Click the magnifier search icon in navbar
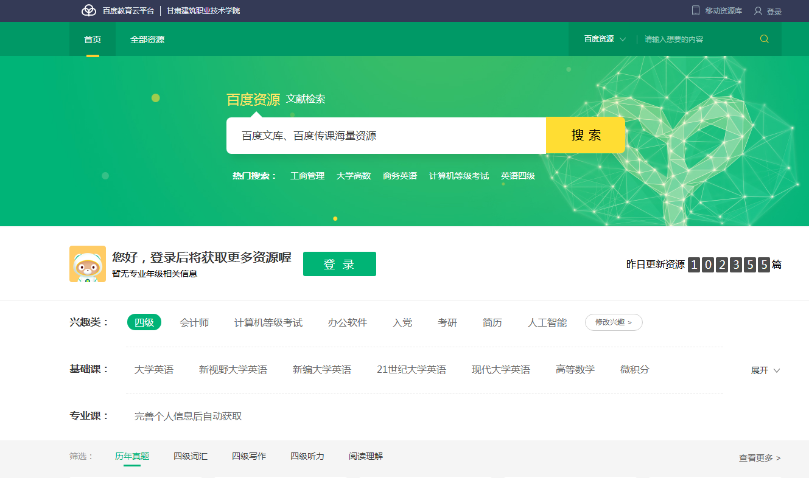 click(765, 39)
